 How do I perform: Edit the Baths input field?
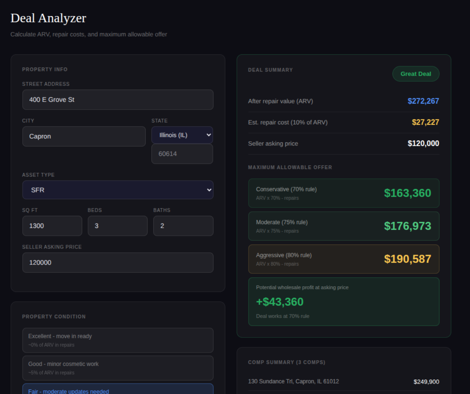click(183, 226)
